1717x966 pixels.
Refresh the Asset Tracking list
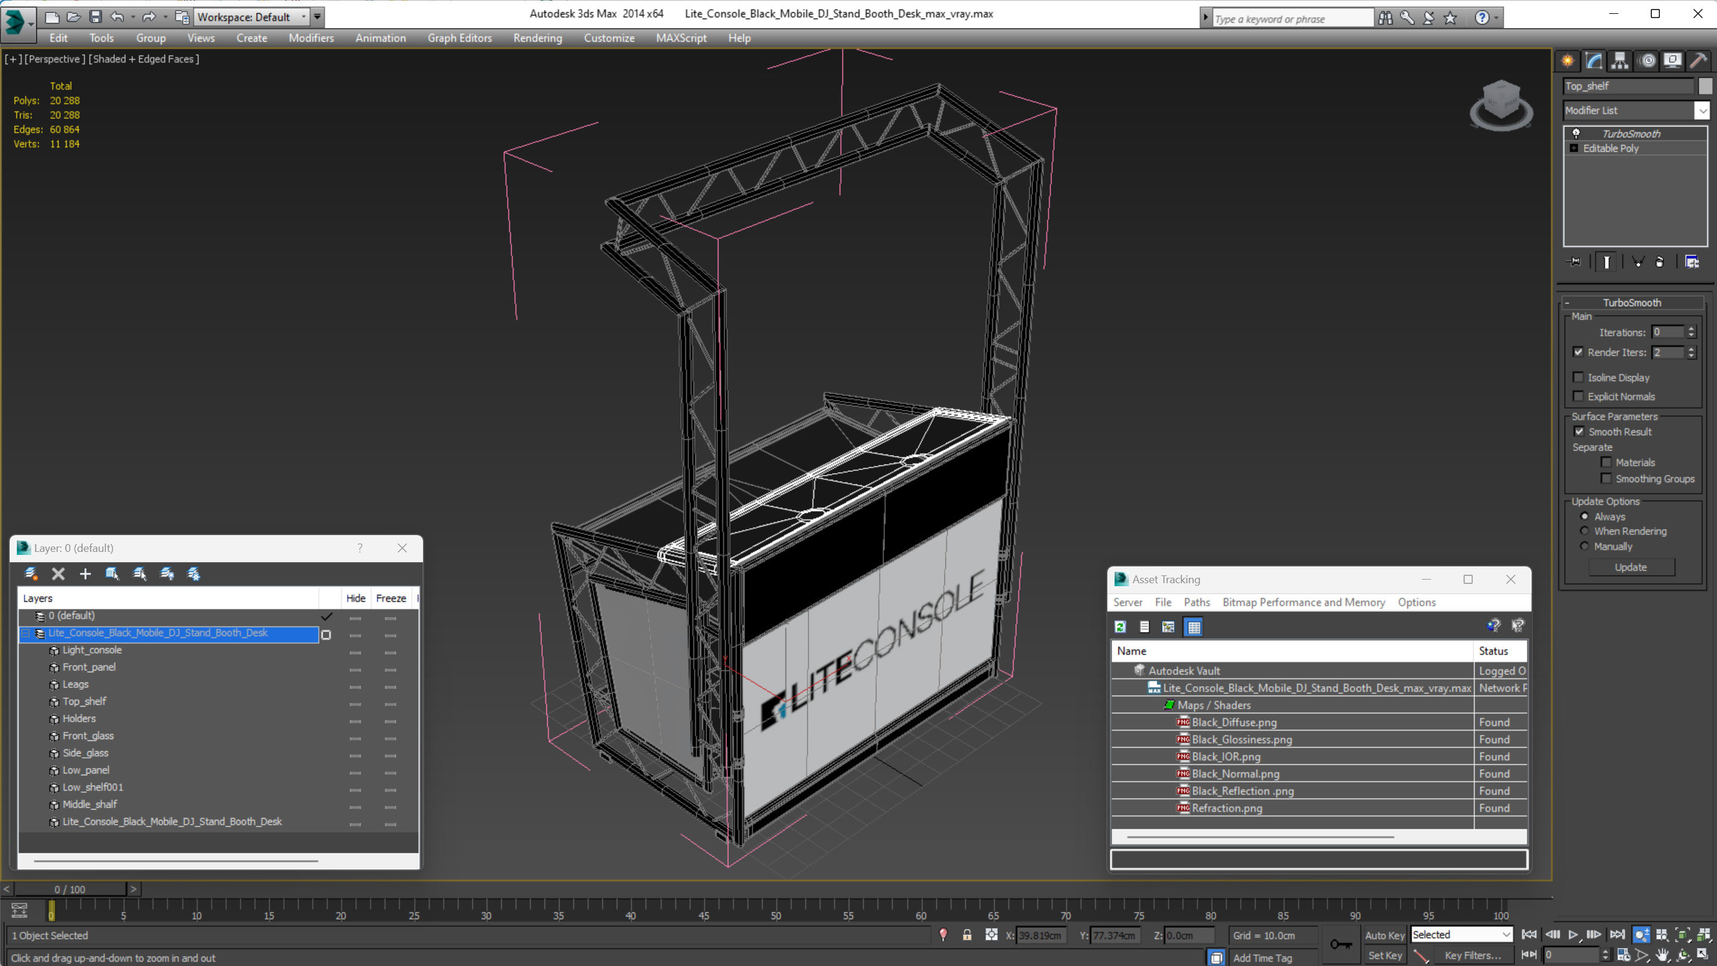pos(1121,627)
